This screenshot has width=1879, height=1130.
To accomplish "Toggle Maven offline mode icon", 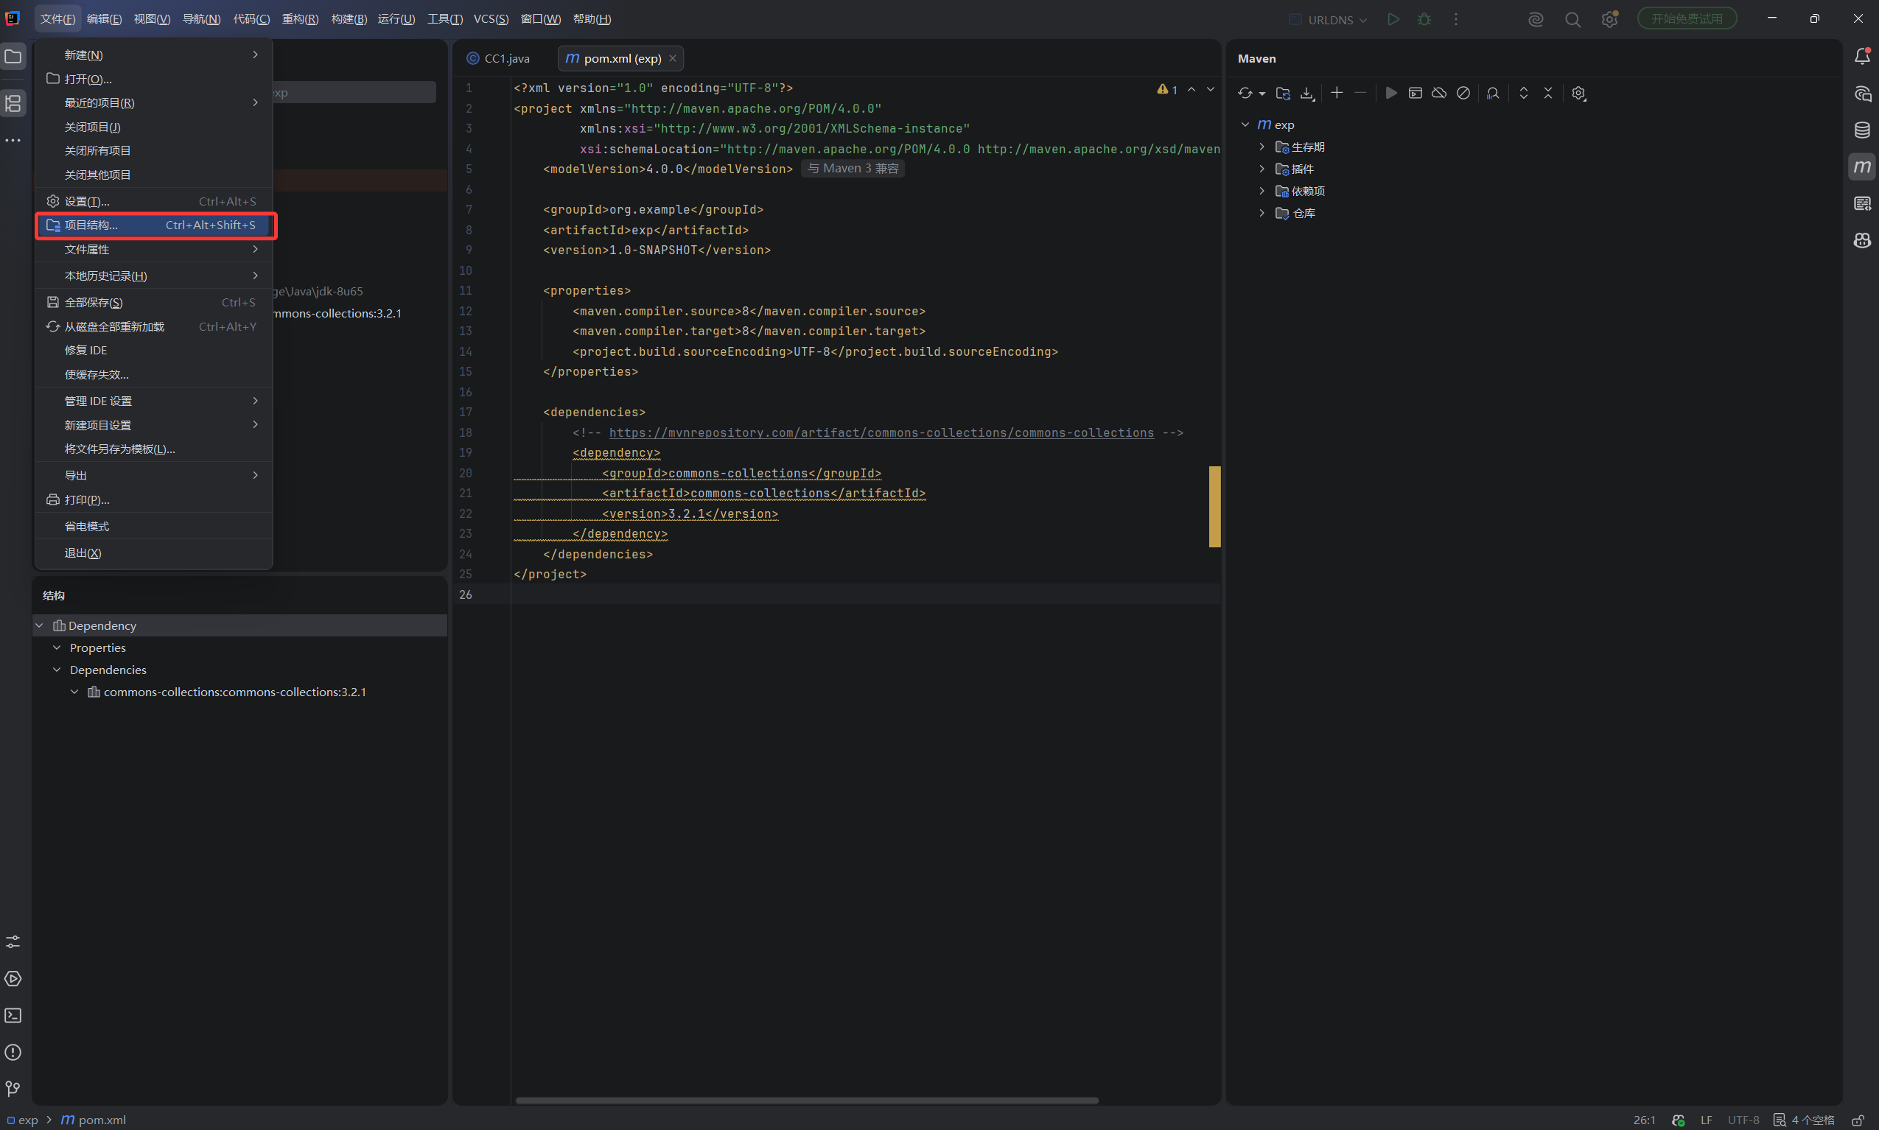I will click(x=1439, y=93).
